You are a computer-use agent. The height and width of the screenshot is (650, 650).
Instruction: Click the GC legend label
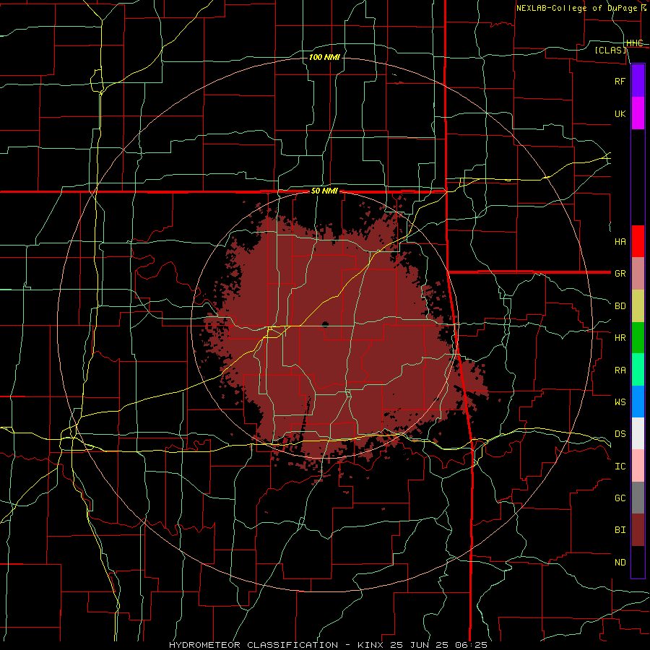point(620,498)
